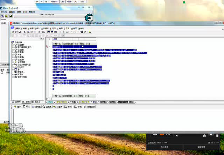Click the Save icon in E-language toolbar
224x155 pixels.
pyautogui.click(x=20, y=32)
